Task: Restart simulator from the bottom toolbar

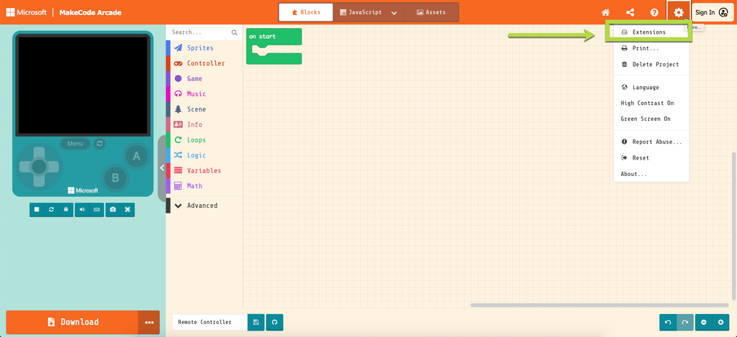Action: (x=51, y=210)
